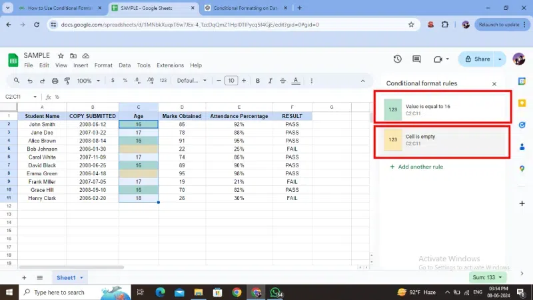Open the move-to-folder icon
This screenshot has height=300, width=533.
tap(73, 56)
